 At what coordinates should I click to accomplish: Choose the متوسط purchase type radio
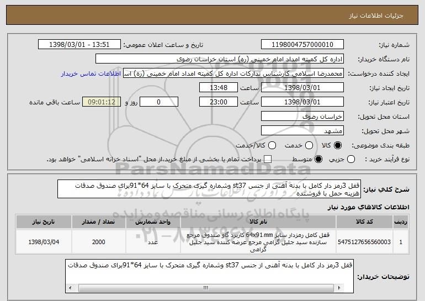coord(318,159)
